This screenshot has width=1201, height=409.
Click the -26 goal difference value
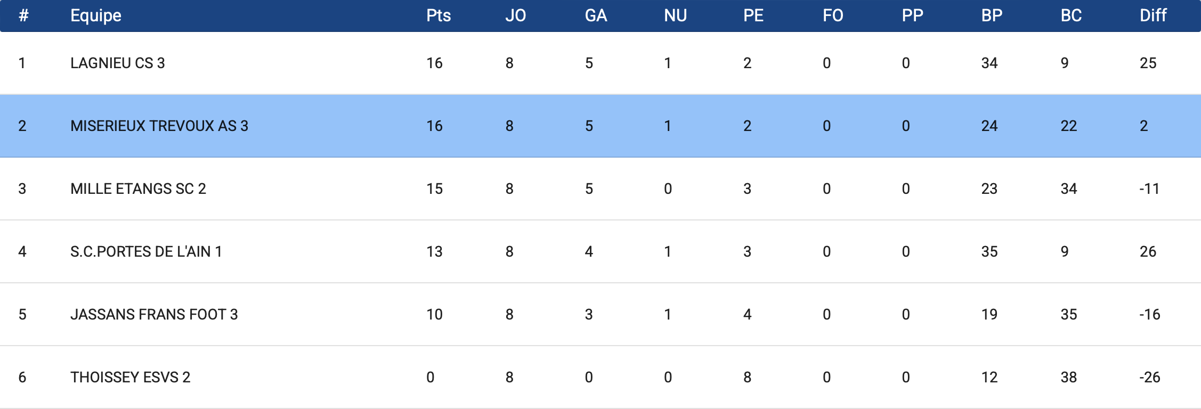click(x=1149, y=377)
